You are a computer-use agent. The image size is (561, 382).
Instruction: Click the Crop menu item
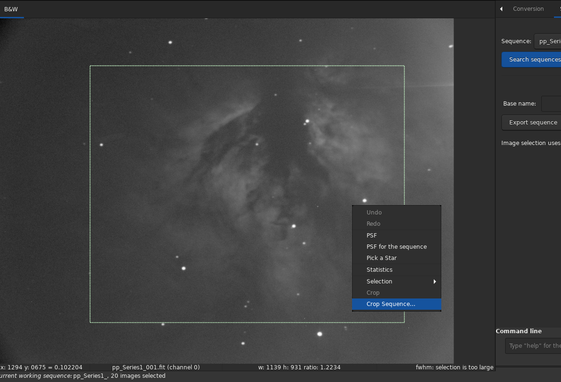click(373, 293)
